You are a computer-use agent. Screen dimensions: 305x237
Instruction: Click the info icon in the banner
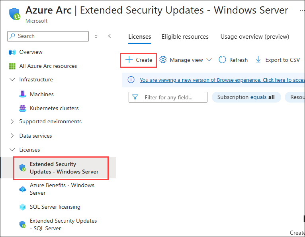(131, 80)
